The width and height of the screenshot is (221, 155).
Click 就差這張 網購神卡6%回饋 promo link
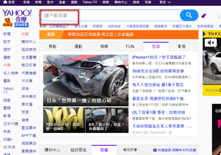pyautogui.click(x=177, y=150)
